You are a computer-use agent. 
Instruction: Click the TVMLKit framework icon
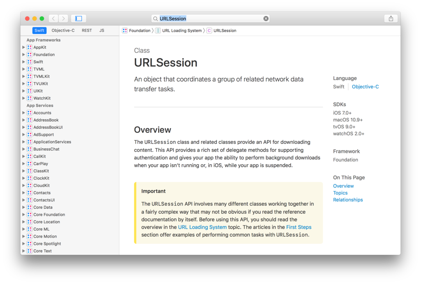click(30, 76)
